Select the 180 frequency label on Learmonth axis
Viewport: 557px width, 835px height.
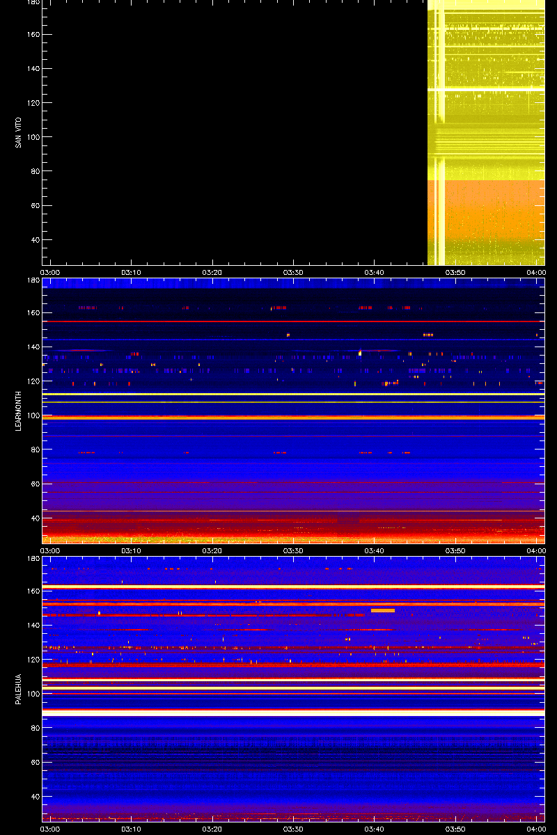(x=33, y=280)
